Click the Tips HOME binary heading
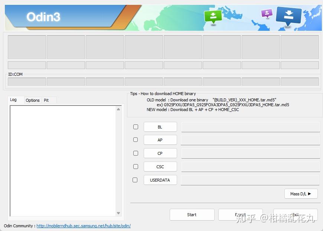The width and height of the screenshot is (323, 231). click(163, 94)
